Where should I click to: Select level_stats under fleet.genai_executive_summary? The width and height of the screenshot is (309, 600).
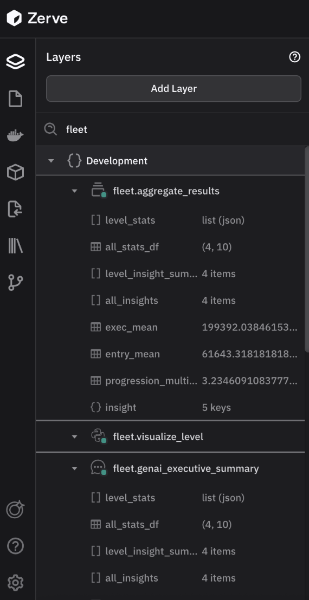coord(130,498)
